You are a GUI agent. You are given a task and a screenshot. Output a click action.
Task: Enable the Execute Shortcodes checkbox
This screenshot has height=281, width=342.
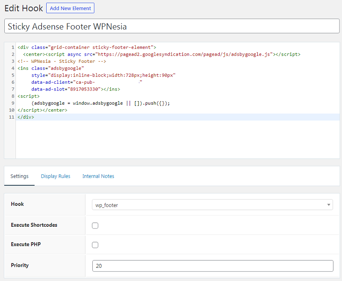click(95, 225)
